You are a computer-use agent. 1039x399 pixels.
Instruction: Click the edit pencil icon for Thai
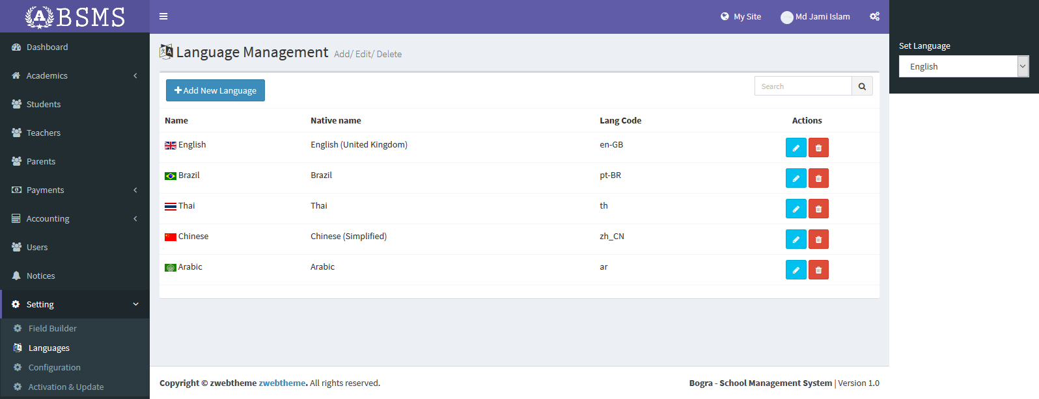(x=796, y=209)
